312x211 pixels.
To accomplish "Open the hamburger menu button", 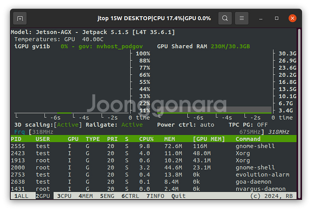I will pyautogui.click(x=242, y=18).
